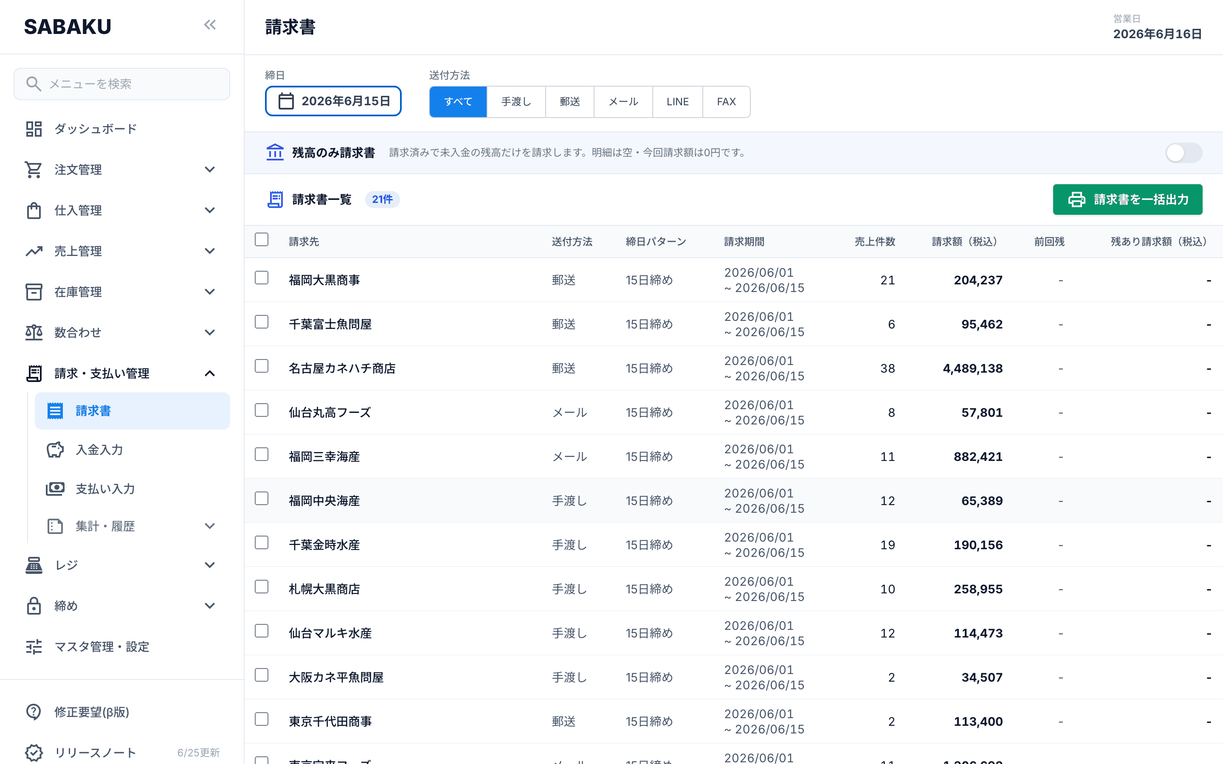Filter by メール delivery method

[x=623, y=101]
